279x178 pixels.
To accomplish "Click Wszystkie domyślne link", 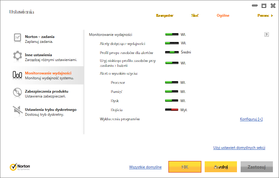I will coord(145,167).
